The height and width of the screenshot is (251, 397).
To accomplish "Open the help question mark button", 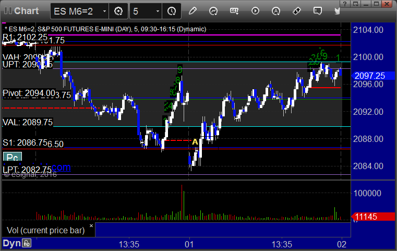I will 345,4.
